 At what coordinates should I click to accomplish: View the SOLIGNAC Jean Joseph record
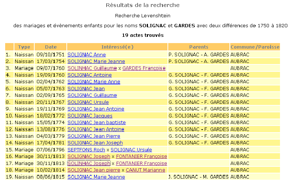pos(95,143)
